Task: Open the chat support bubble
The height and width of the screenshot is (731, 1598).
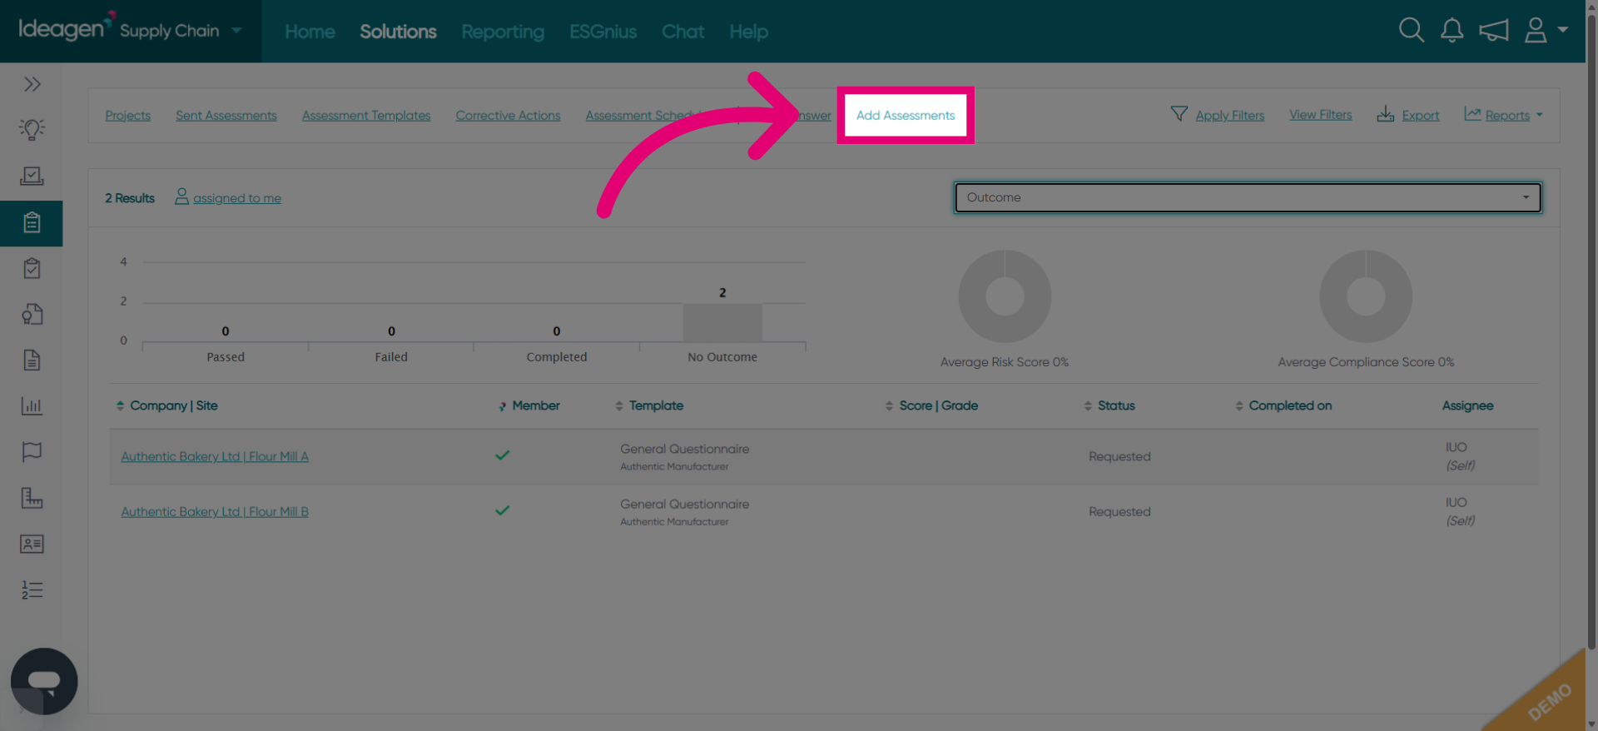Action: coord(44,681)
